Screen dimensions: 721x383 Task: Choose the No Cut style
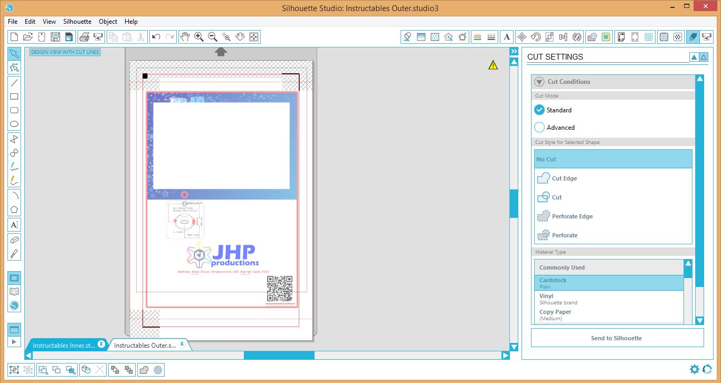click(613, 159)
